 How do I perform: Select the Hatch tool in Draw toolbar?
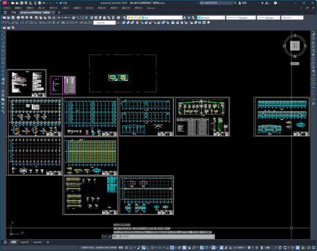pyautogui.click(x=3, y=91)
